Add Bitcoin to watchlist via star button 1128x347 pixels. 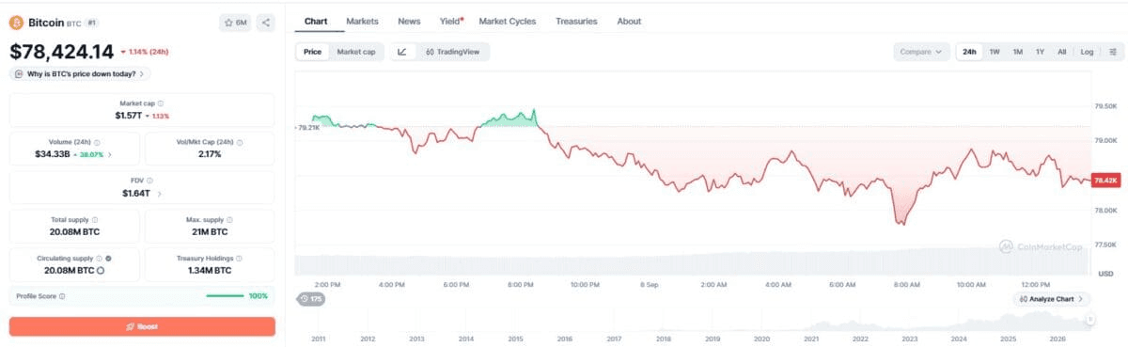click(235, 22)
